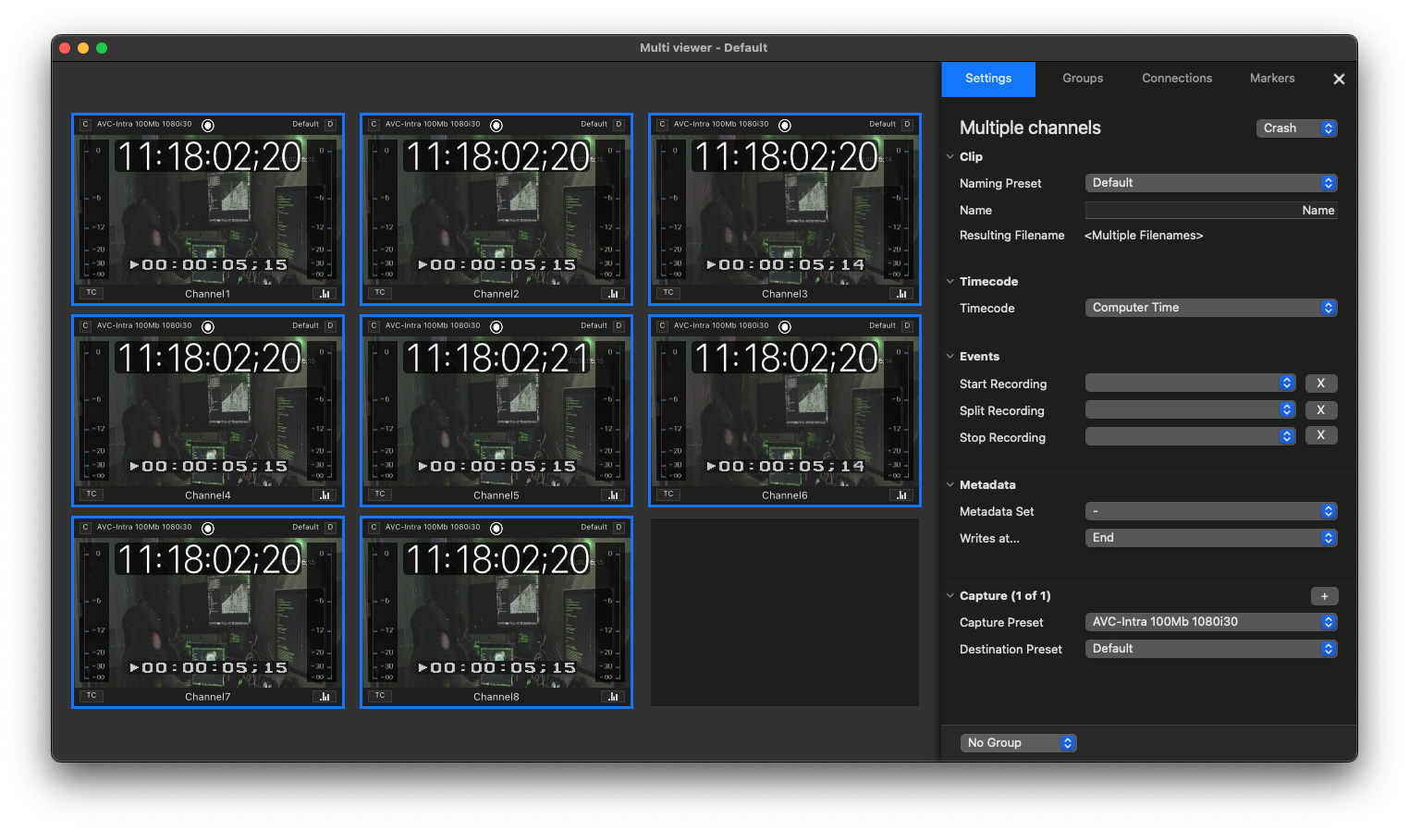Click the D destination icon on Channel5
Image resolution: width=1409 pixels, height=830 pixels.
point(619,326)
